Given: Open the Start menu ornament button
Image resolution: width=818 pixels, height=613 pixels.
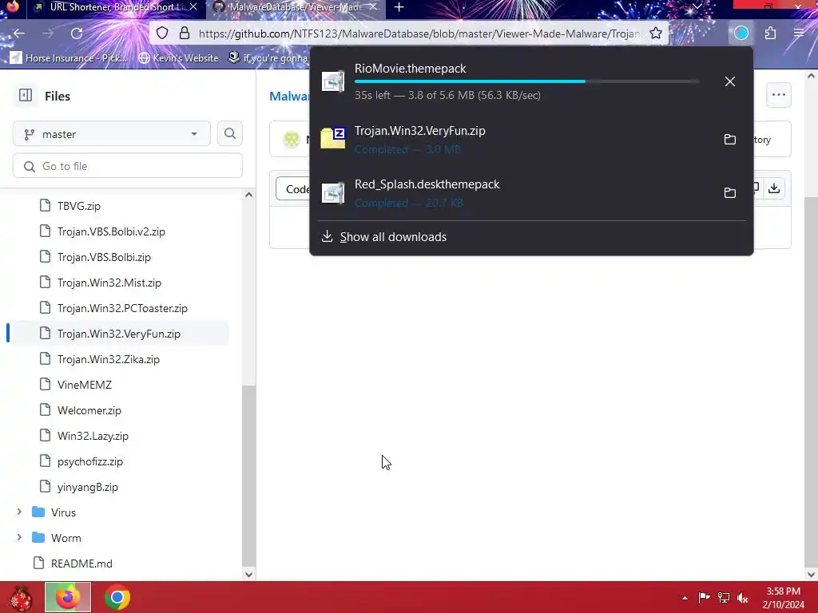Looking at the screenshot, I should (21, 598).
